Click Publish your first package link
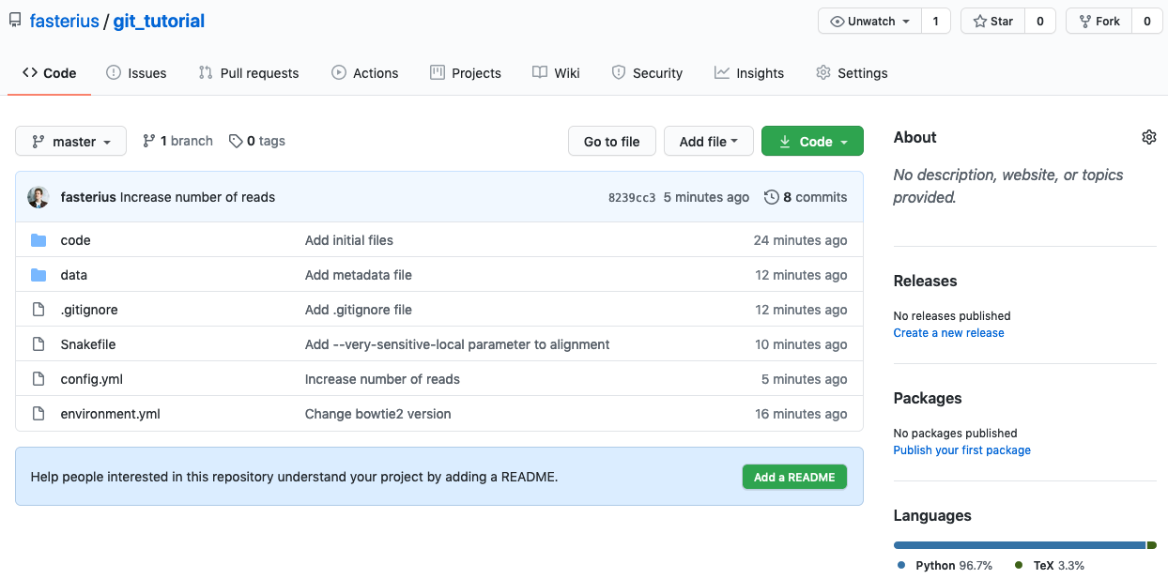The width and height of the screenshot is (1168, 579). point(962,450)
